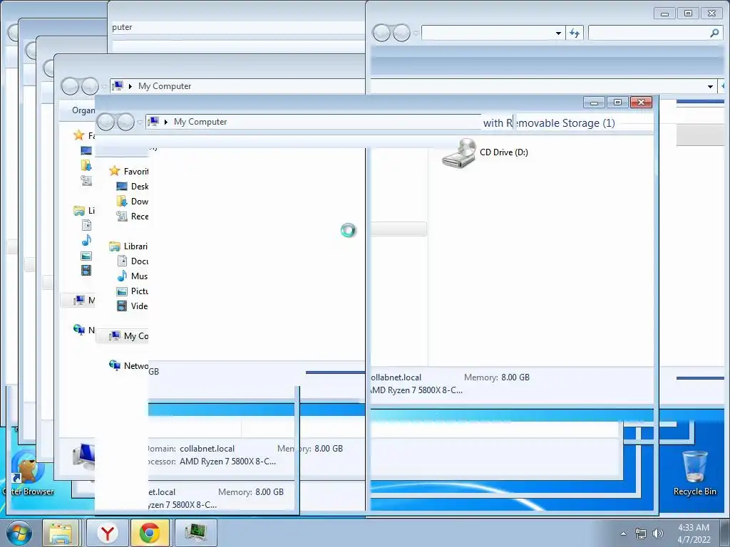
Task: Click Pictures icon in second window sidebar
Action: (86, 256)
